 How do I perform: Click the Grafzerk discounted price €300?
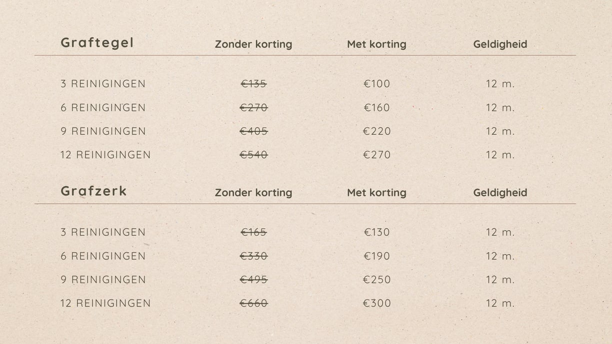376,303
